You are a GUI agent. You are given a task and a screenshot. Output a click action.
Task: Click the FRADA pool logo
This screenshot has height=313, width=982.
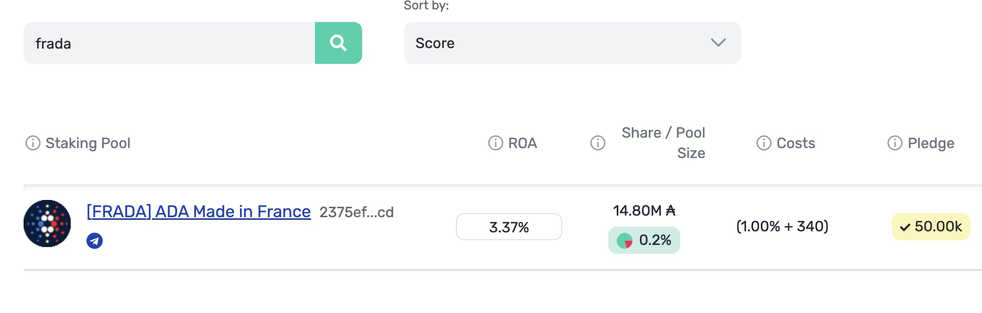[46, 223]
